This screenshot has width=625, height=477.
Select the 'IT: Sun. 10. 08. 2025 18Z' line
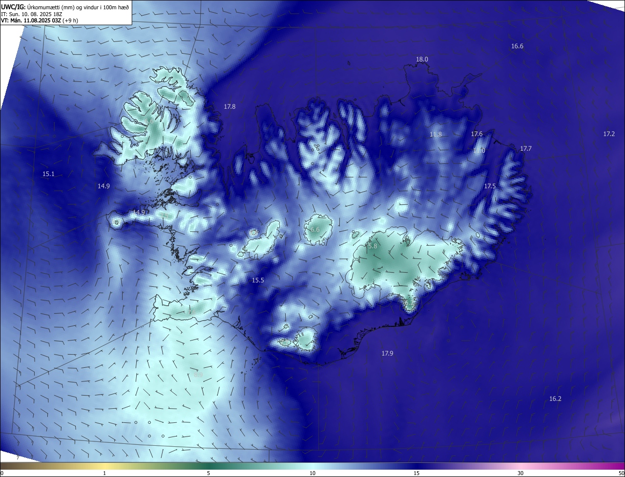(31, 14)
